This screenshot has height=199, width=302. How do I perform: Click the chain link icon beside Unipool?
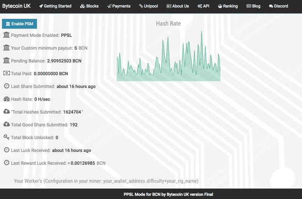pyautogui.click(x=141, y=6)
